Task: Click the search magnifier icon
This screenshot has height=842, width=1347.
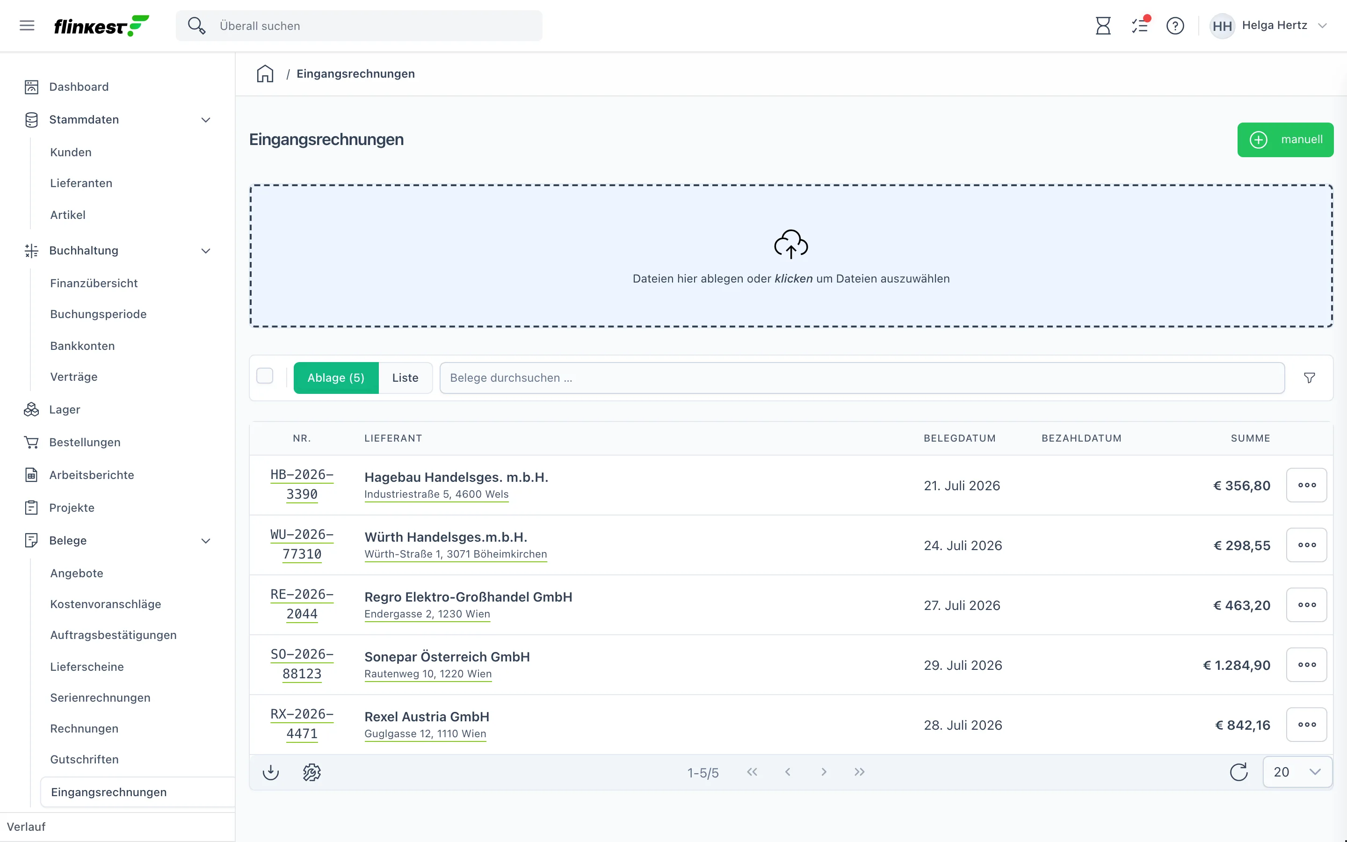Action: [196, 26]
